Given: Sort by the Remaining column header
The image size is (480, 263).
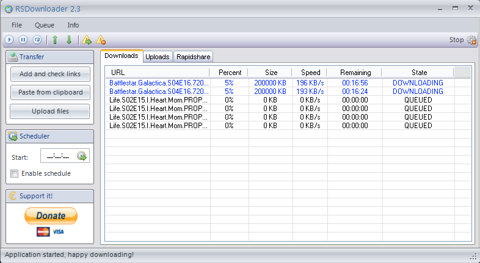Looking at the screenshot, I should pos(355,73).
